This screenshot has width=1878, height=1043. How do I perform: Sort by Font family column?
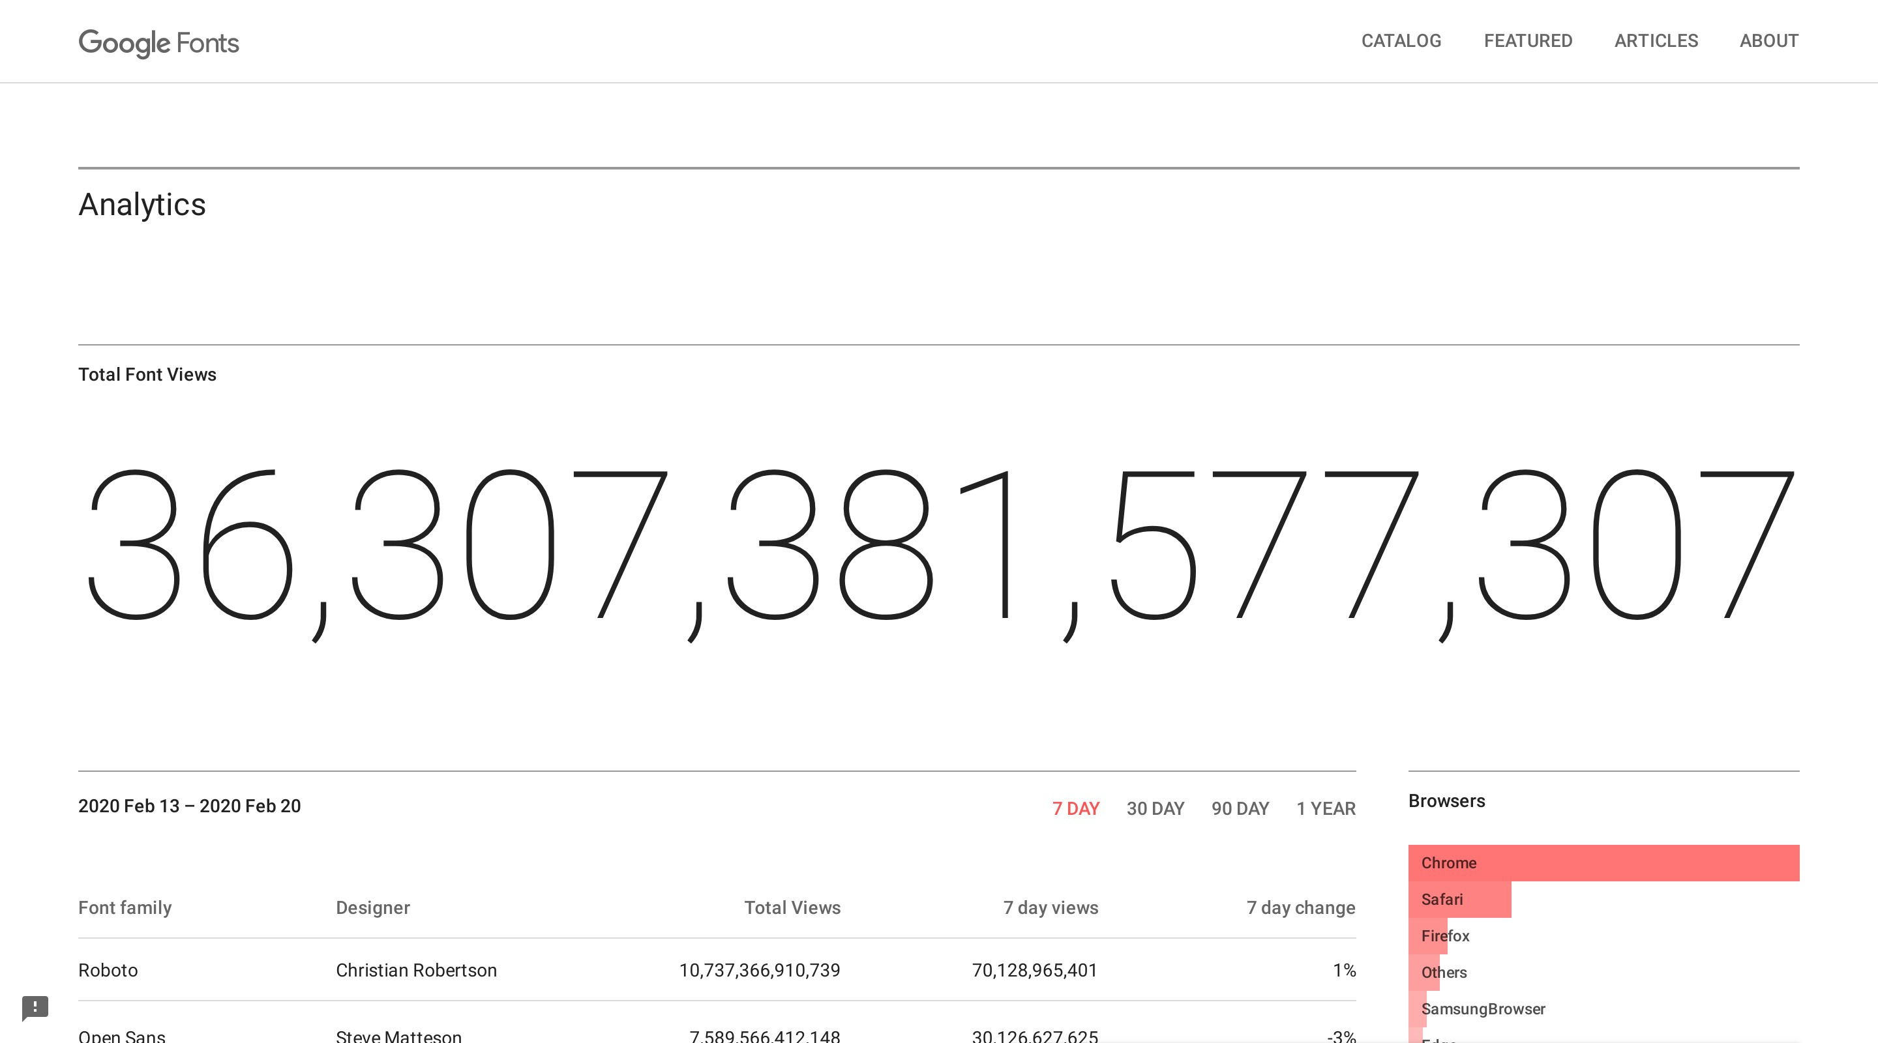(x=125, y=907)
